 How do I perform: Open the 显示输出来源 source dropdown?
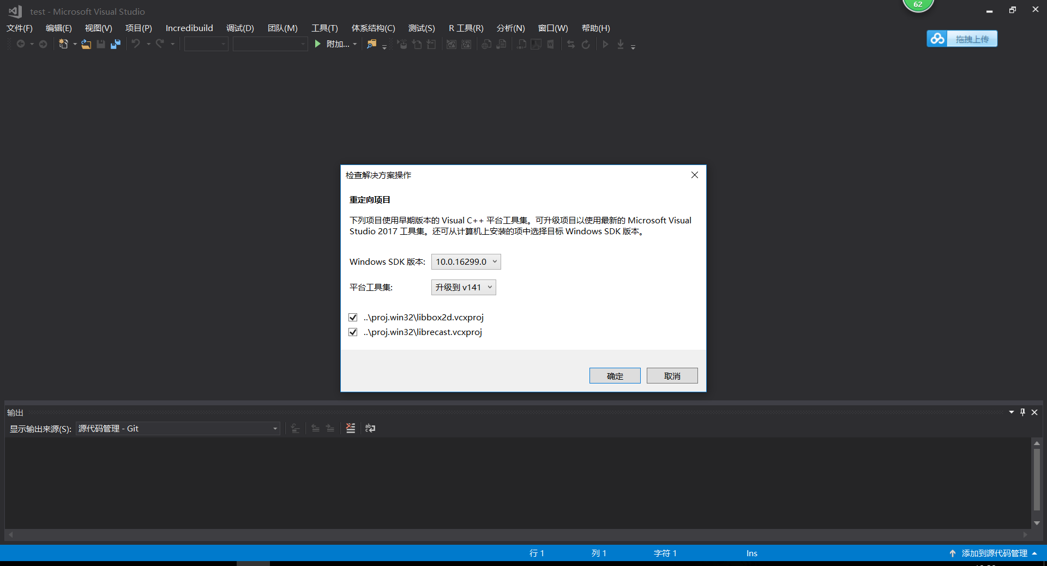tap(178, 429)
